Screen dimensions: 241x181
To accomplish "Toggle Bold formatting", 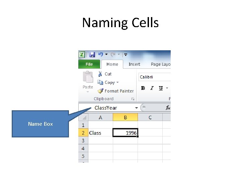I will [x=143, y=88].
